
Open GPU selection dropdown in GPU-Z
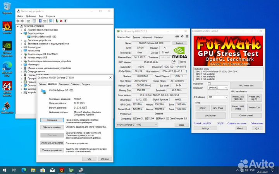click(x=137, y=125)
